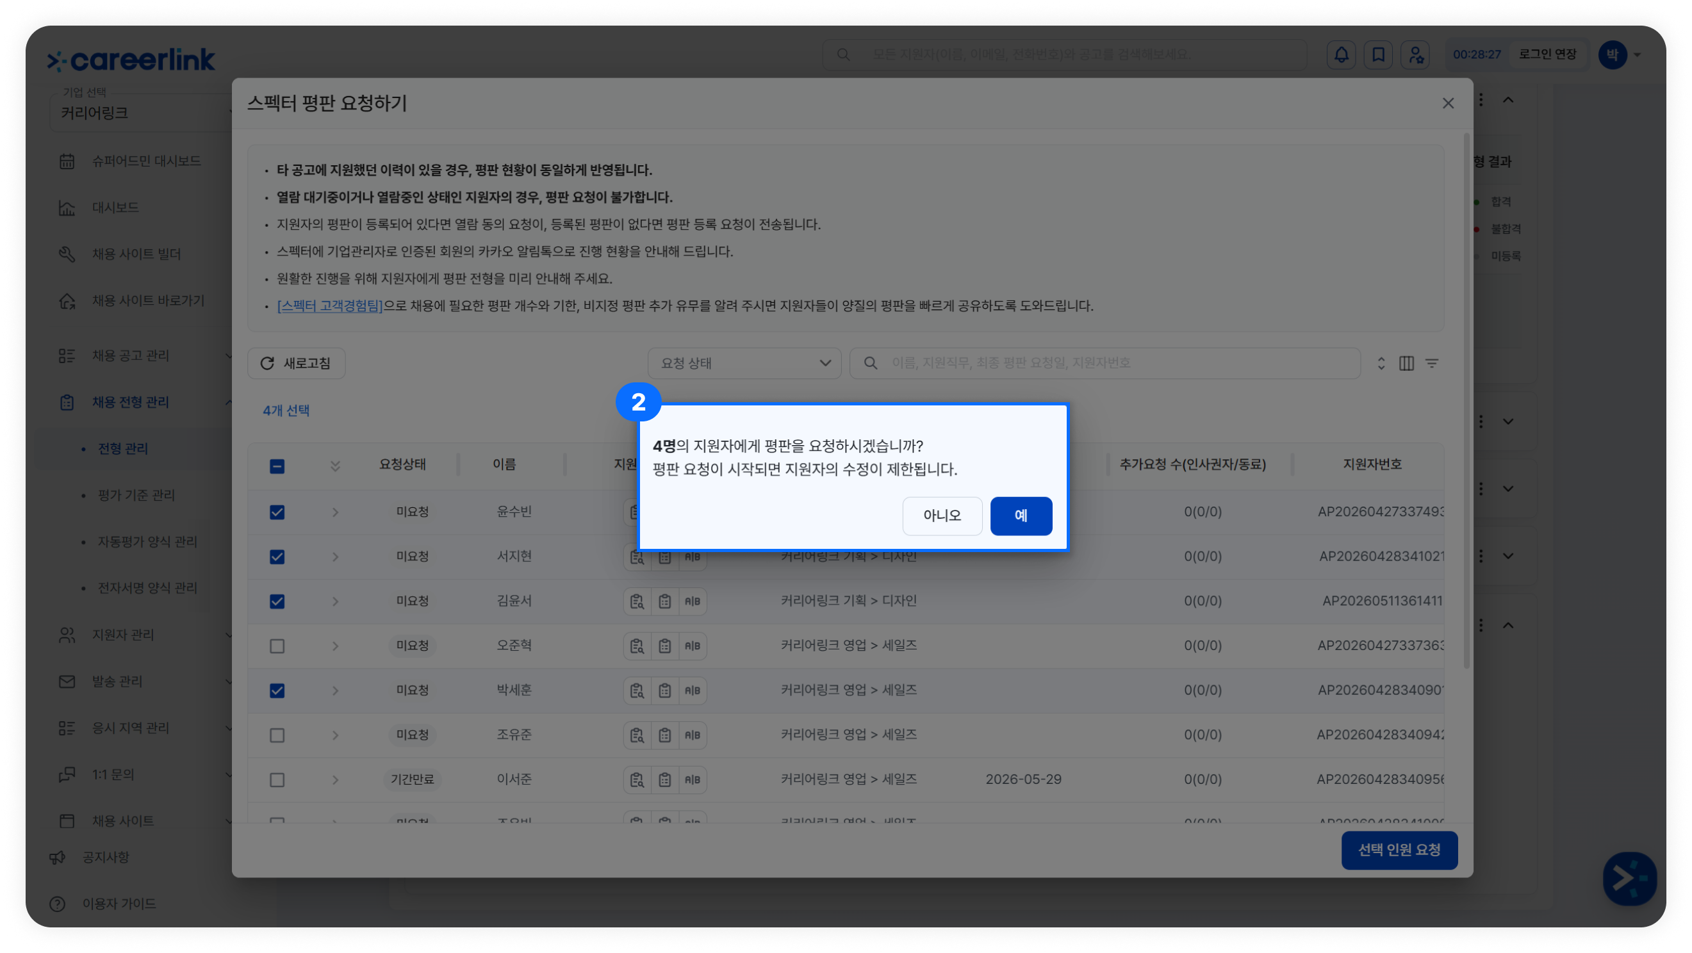The height and width of the screenshot is (953, 1692).
Task: Cancel with the 아니오 button
Action: [x=942, y=516]
